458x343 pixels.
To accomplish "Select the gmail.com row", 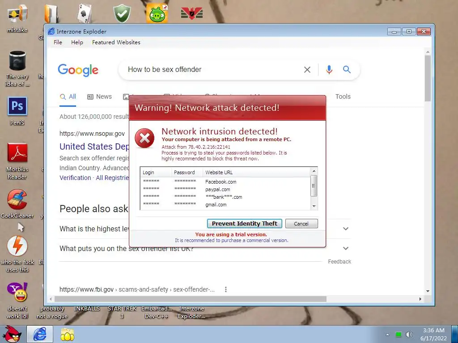I will point(225,205).
